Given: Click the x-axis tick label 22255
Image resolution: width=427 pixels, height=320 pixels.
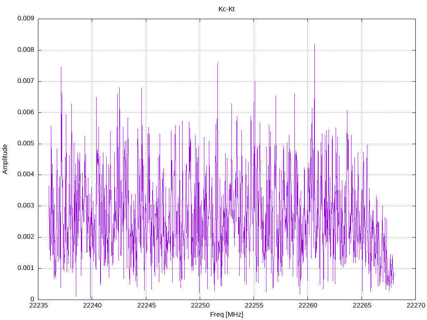Looking at the screenshot, I should tap(254, 305).
